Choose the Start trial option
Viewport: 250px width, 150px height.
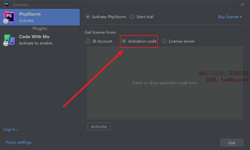tap(132, 17)
